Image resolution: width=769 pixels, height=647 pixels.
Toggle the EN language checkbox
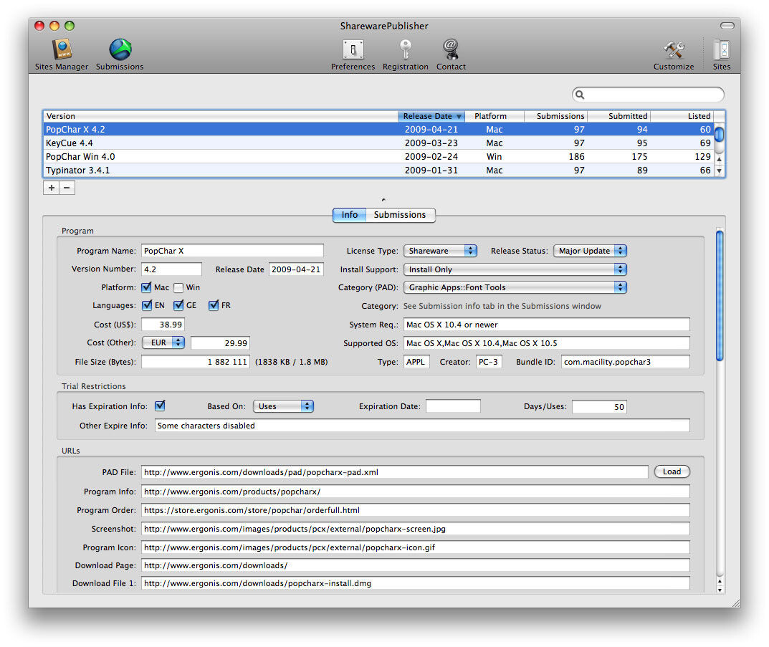coord(147,305)
